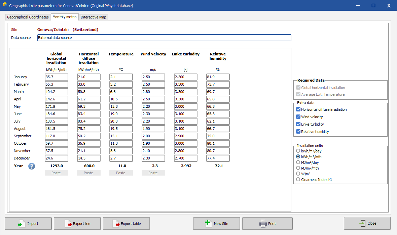
Task: Click Paste under Wind Velocity column
Action: [x=153, y=173]
